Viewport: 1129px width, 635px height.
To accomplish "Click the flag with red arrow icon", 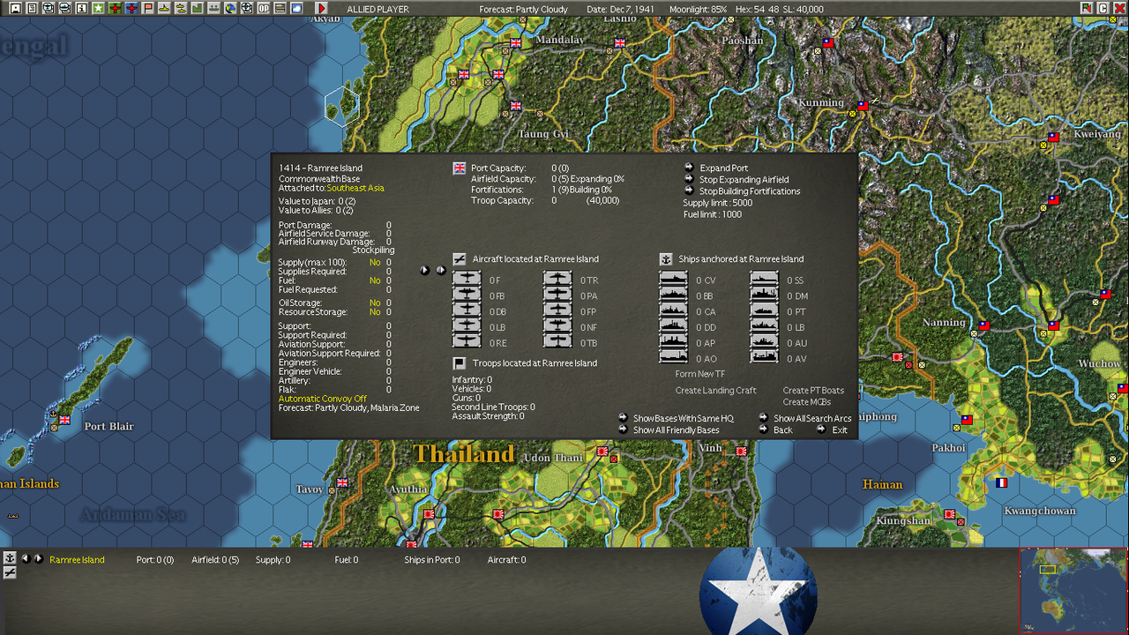I will pos(1087,8).
